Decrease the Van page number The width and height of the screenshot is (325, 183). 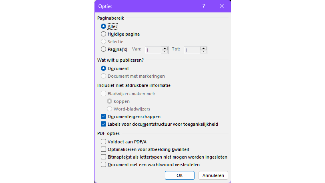pos(165,52)
